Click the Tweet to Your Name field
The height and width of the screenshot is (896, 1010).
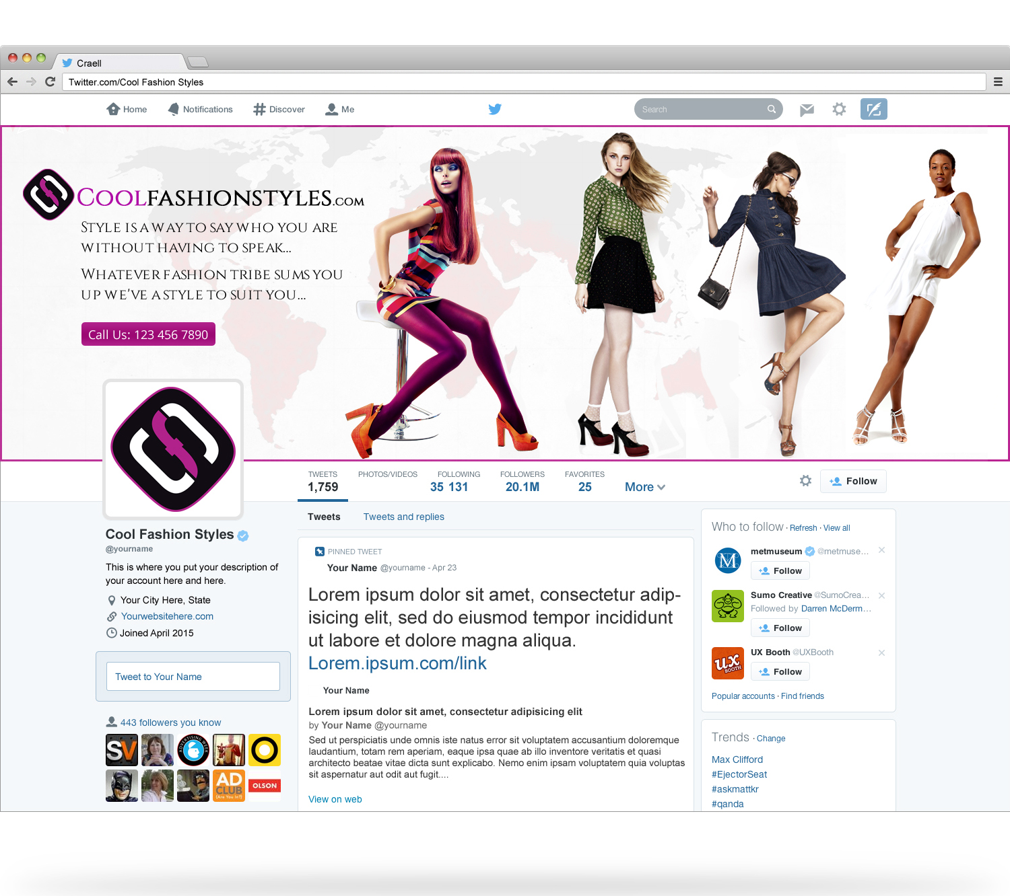point(193,676)
